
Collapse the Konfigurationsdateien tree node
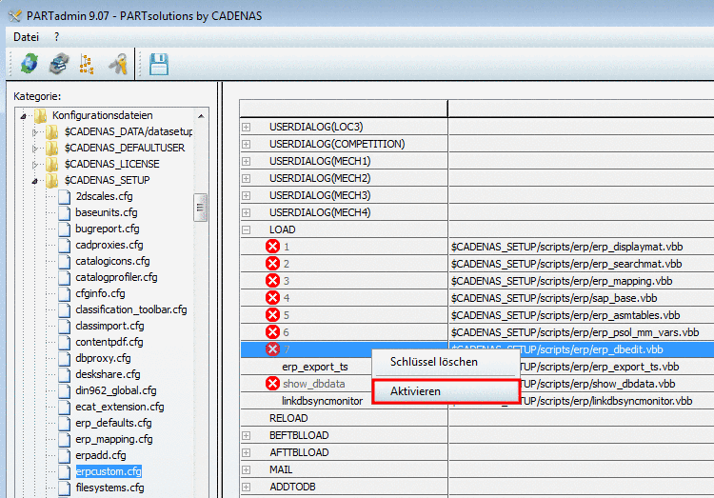coord(23,116)
